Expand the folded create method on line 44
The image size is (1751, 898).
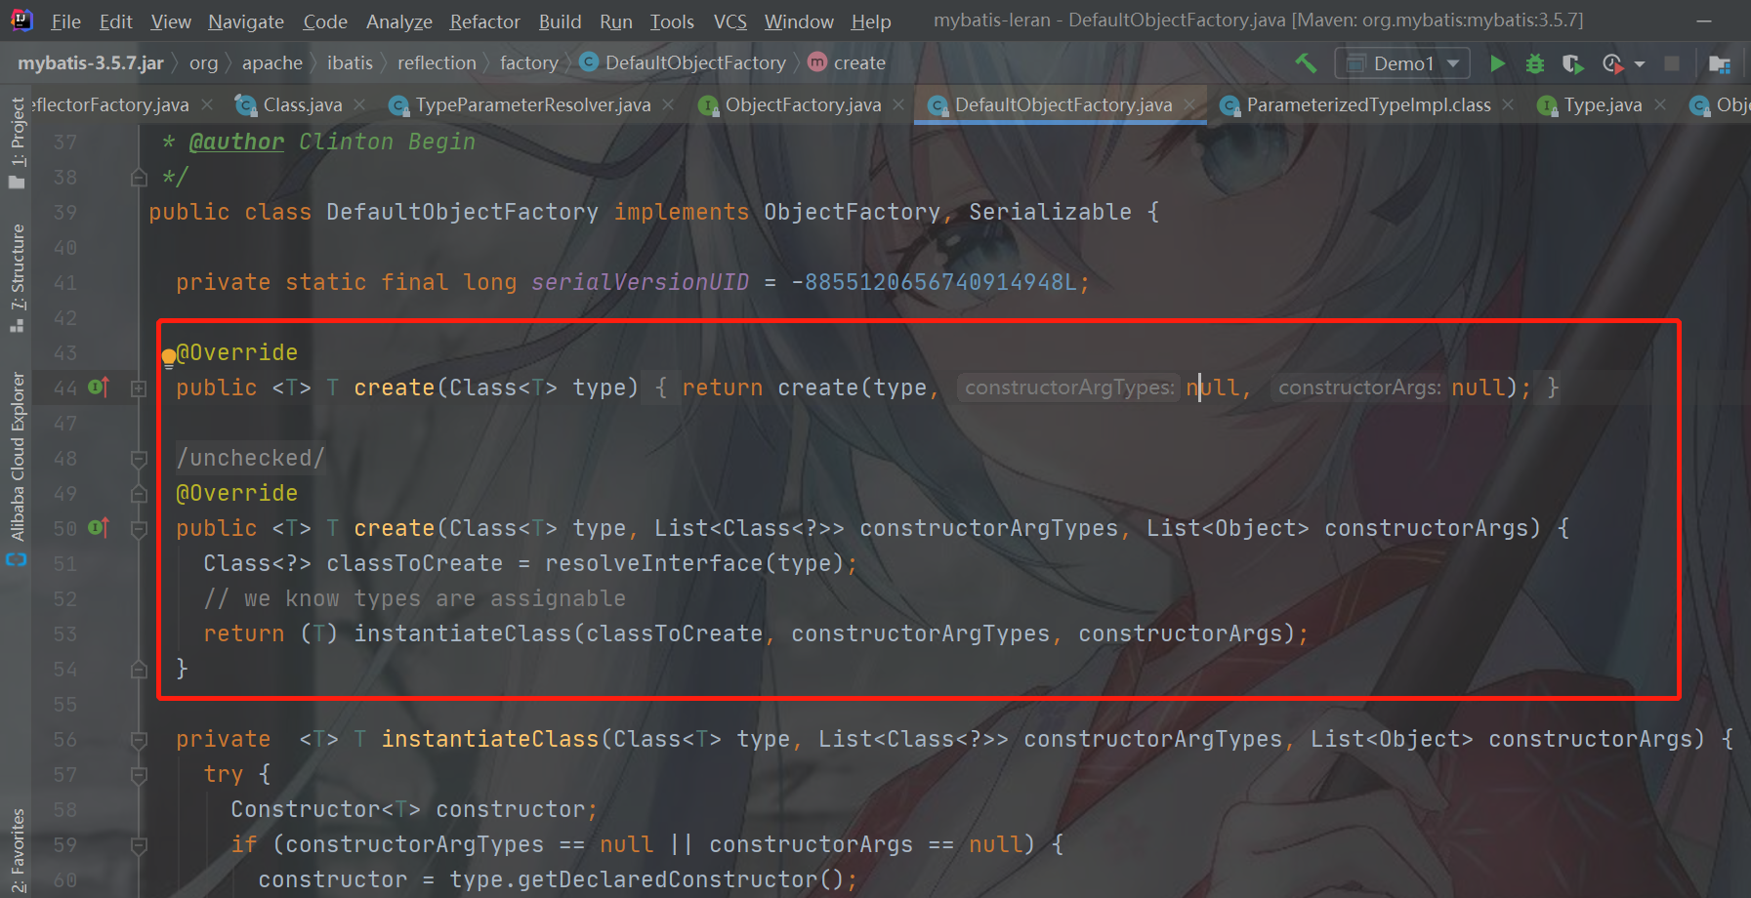[x=139, y=388]
